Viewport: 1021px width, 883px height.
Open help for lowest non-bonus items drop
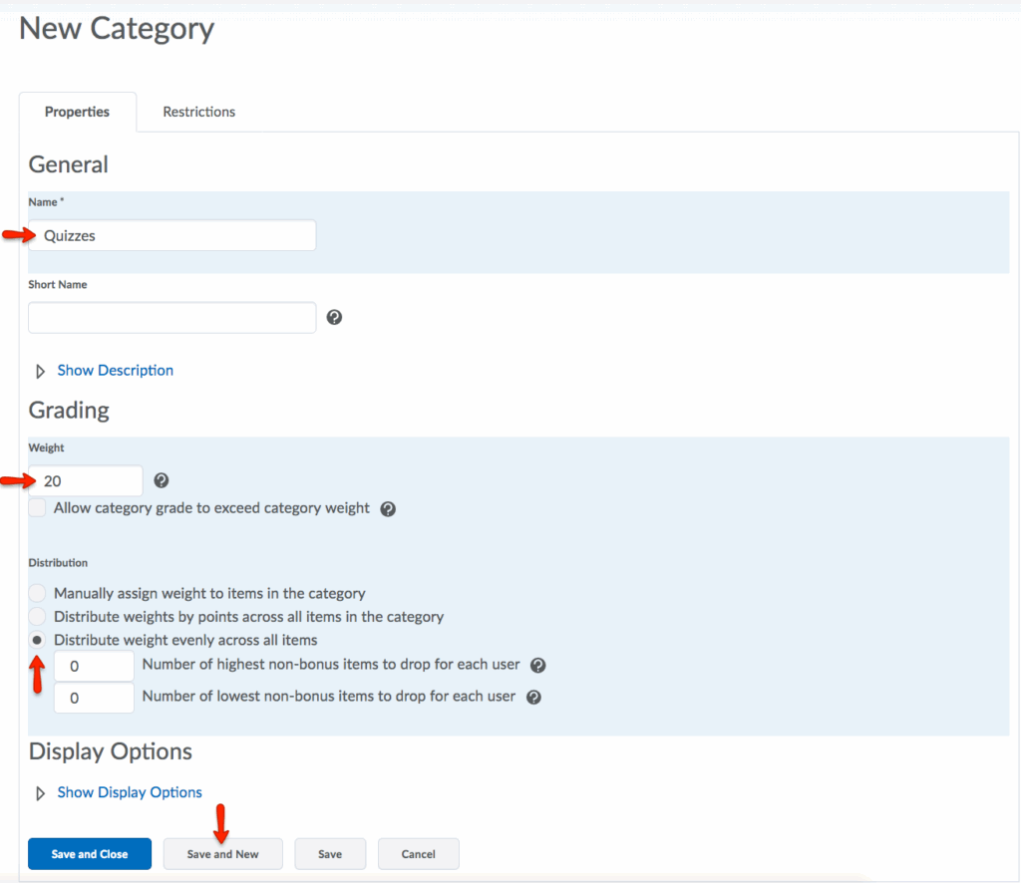click(533, 698)
